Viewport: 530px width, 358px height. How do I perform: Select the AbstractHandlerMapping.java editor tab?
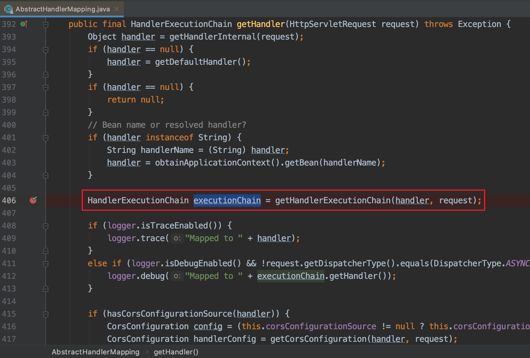pyautogui.click(x=62, y=9)
